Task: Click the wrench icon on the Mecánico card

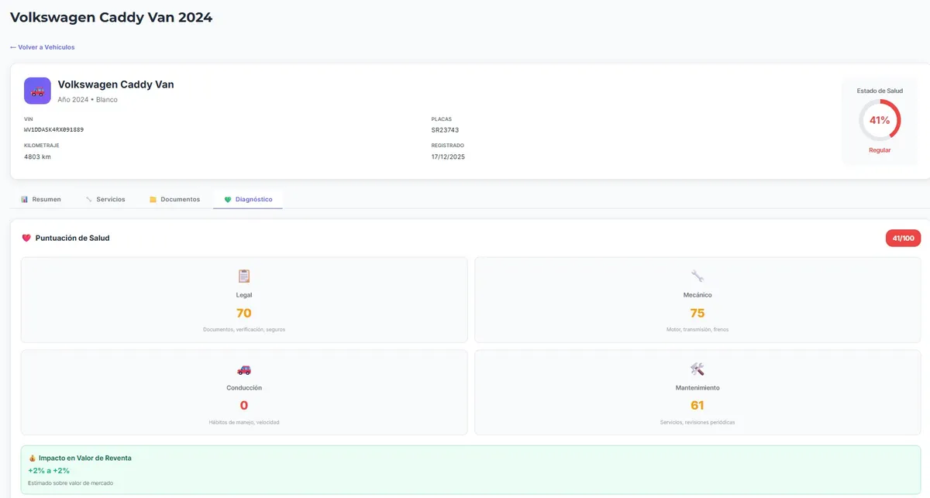Action: [697, 276]
